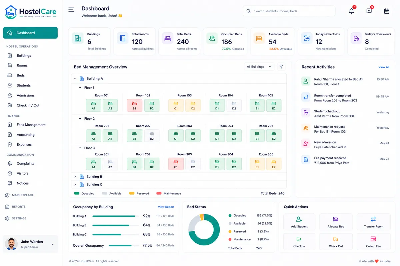
Task: Click Collect Fee quick action
Action: [x=373, y=242]
